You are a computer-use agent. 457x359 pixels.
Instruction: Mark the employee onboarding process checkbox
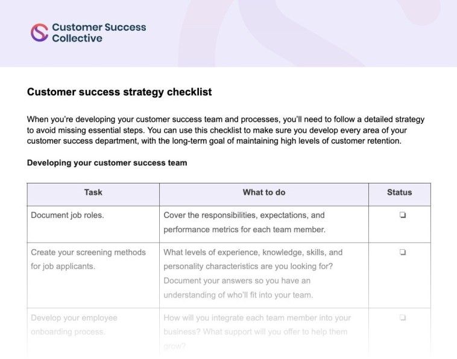(x=402, y=318)
